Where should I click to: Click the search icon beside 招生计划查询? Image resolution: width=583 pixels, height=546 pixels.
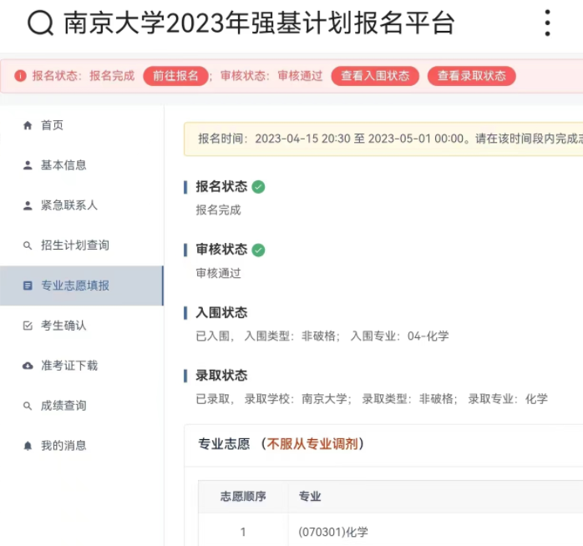pyautogui.click(x=28, y=245)
